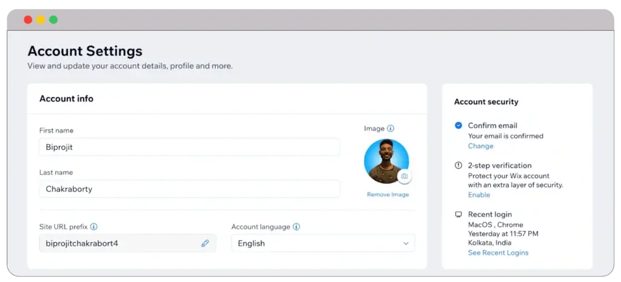Image resolution: width=621 pixels, height=282 pixels.
Task: Click the Last name field containing Chakraborty
Action: (189, 189)
